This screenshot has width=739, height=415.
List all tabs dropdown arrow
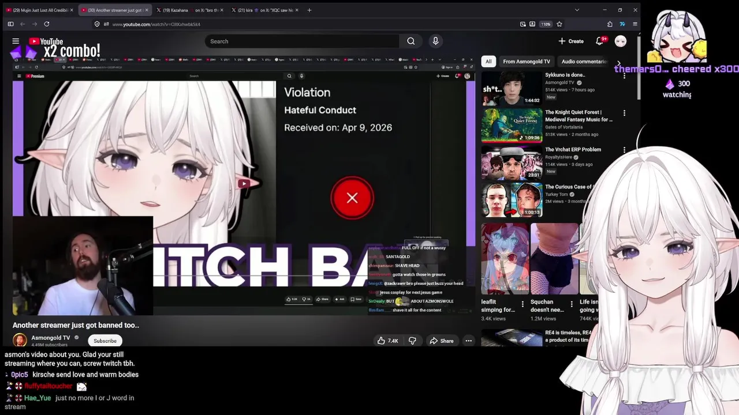577,10
